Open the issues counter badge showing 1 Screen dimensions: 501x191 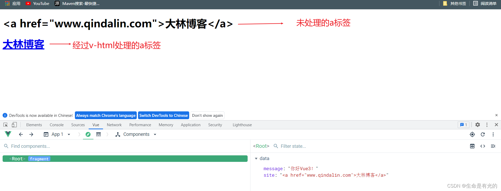pos(463,125)
